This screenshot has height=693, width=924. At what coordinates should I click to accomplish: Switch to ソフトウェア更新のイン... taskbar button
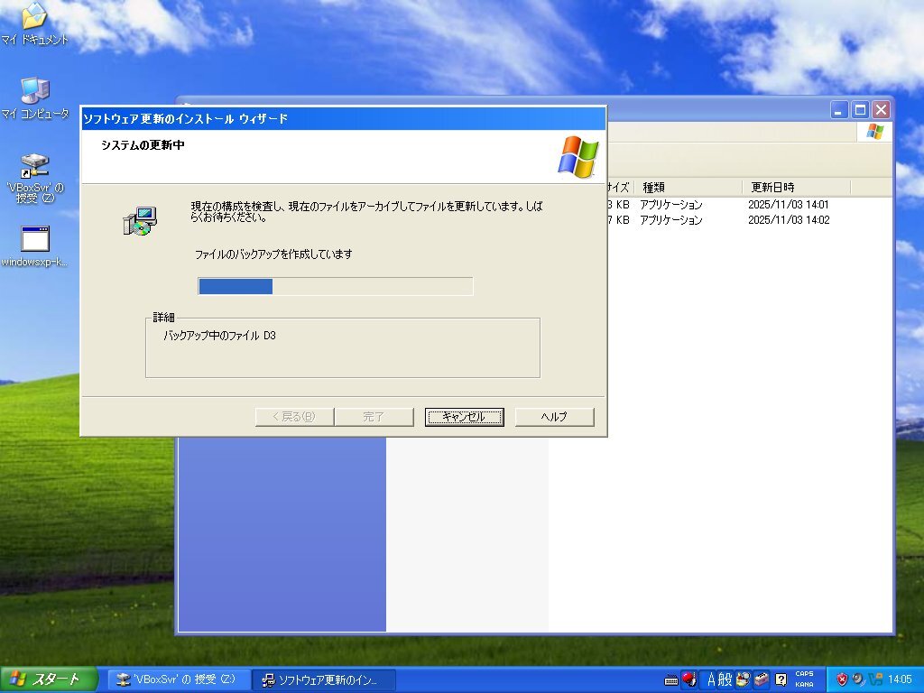tap(323, 679)
